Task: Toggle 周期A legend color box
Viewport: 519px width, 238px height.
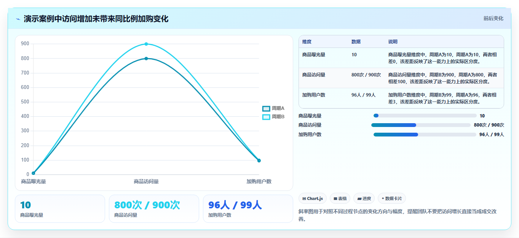Action: 266,108
